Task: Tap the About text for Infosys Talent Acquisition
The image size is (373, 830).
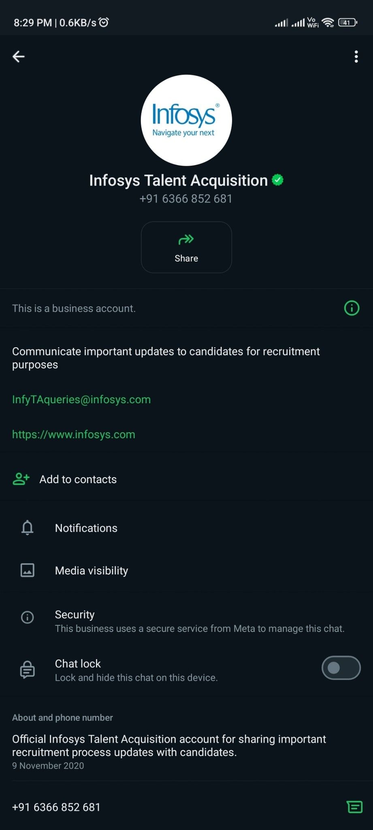Action: click(169, 746)
